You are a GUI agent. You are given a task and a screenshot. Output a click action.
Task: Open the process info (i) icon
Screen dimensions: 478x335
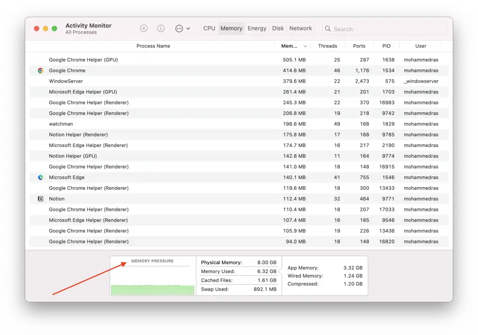point(161,28)
